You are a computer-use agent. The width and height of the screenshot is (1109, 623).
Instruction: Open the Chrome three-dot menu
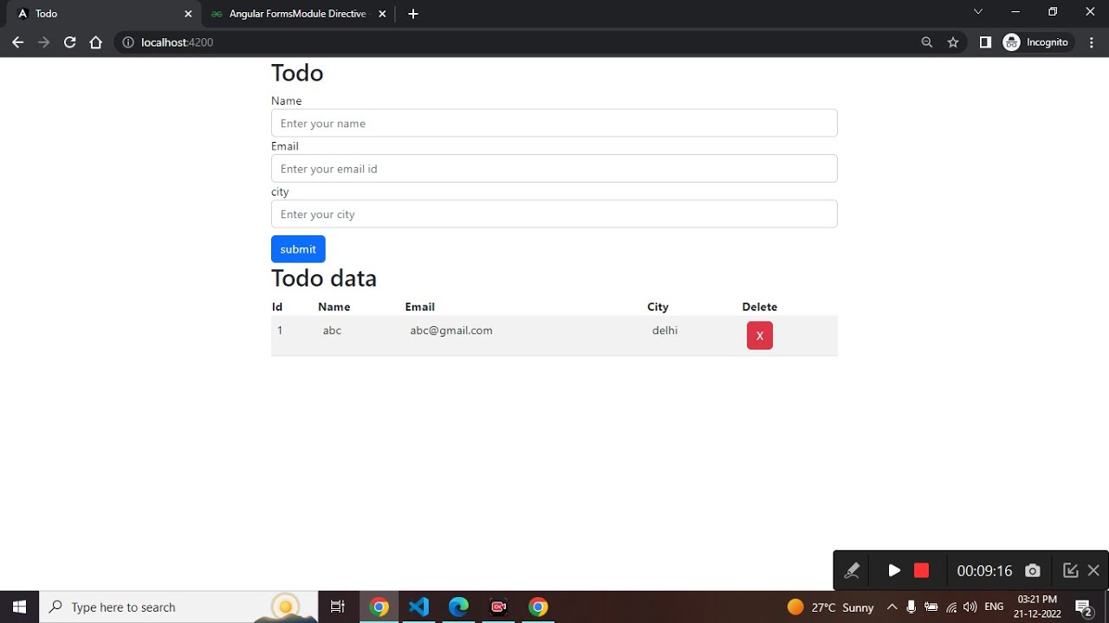(1092, 42)
